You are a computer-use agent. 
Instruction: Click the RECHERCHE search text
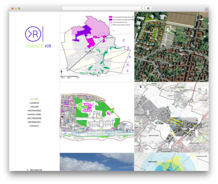click(36, 170)
